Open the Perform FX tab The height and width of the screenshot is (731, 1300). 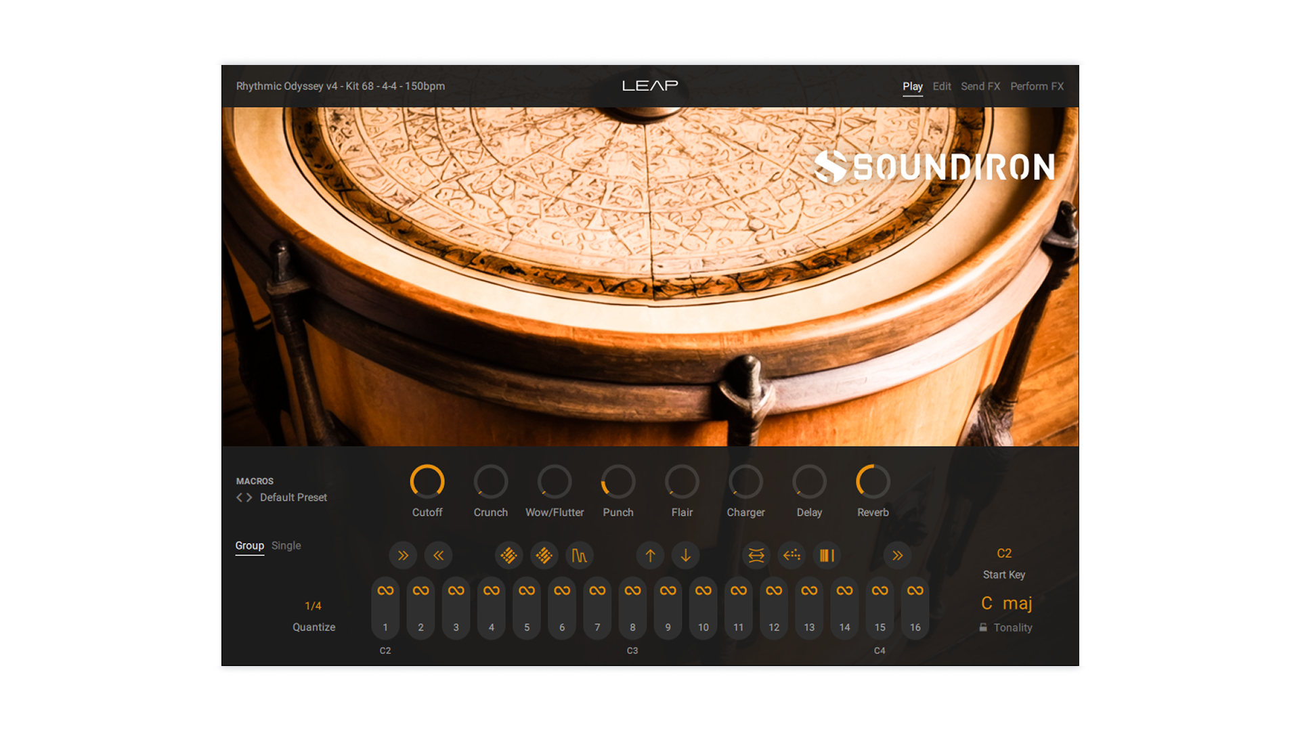[1037, 87]
